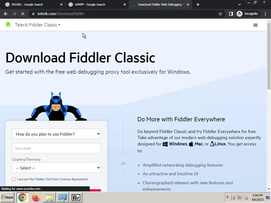Show hidden icons in the system tray
This screenshot has width=271, height=203.
pyautogui.click(x=227, y=197)
